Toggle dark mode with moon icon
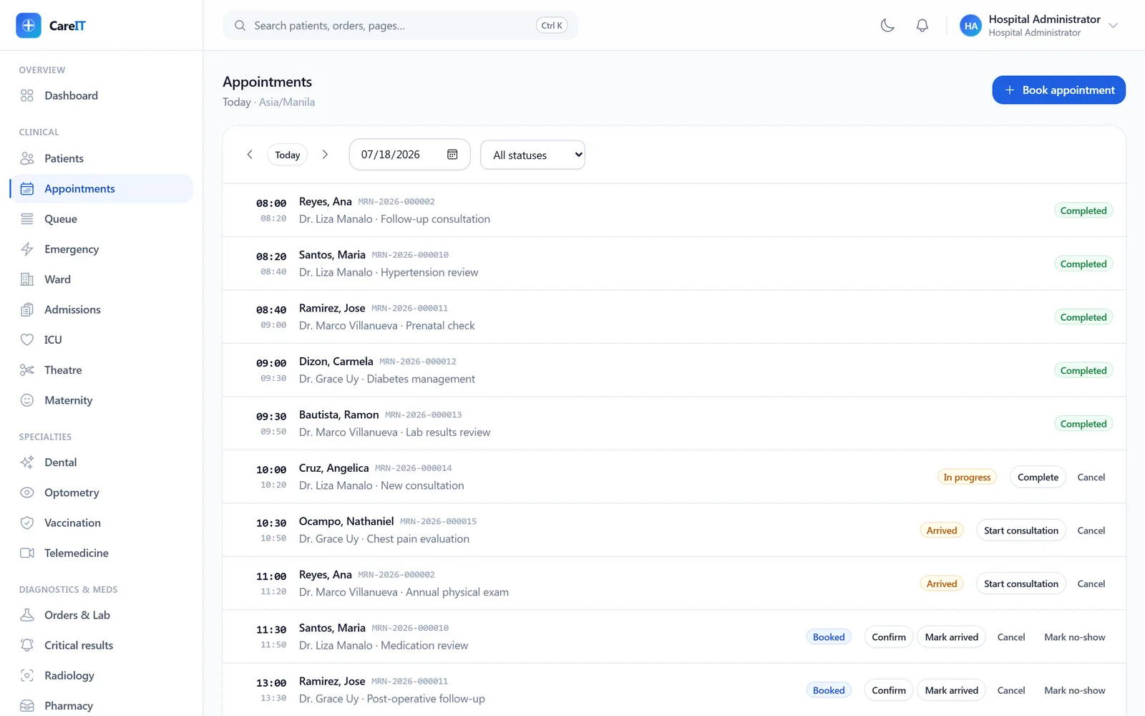Image resolution: width=1145 pixels, height=716 pixels. click(x=887, y=26)
